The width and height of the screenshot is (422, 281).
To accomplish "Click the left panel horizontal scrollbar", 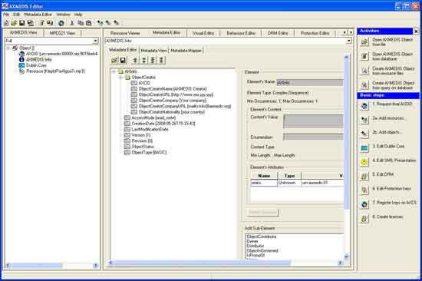I will point(51,266).
